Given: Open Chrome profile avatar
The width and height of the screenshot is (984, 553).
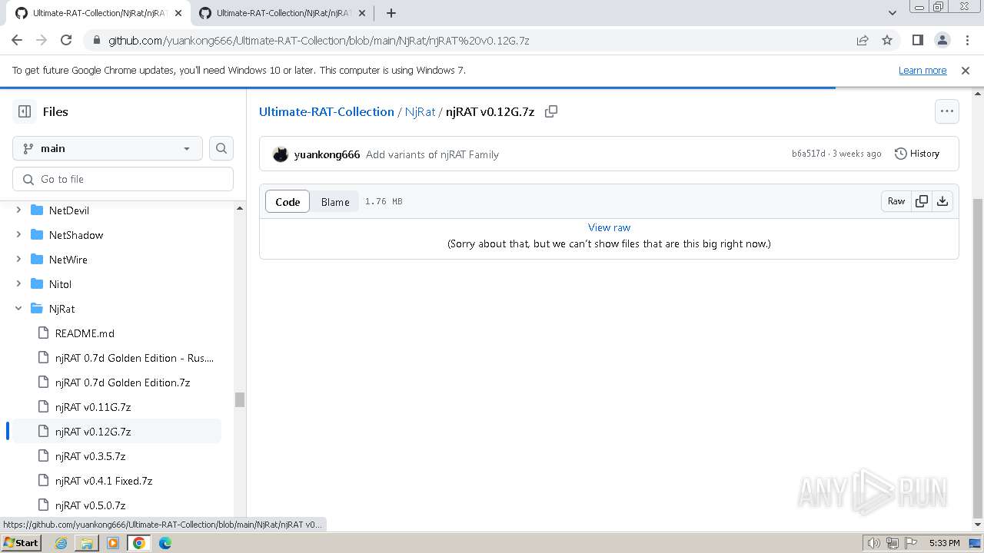Looking at the screenshot, I should [942, 40].
